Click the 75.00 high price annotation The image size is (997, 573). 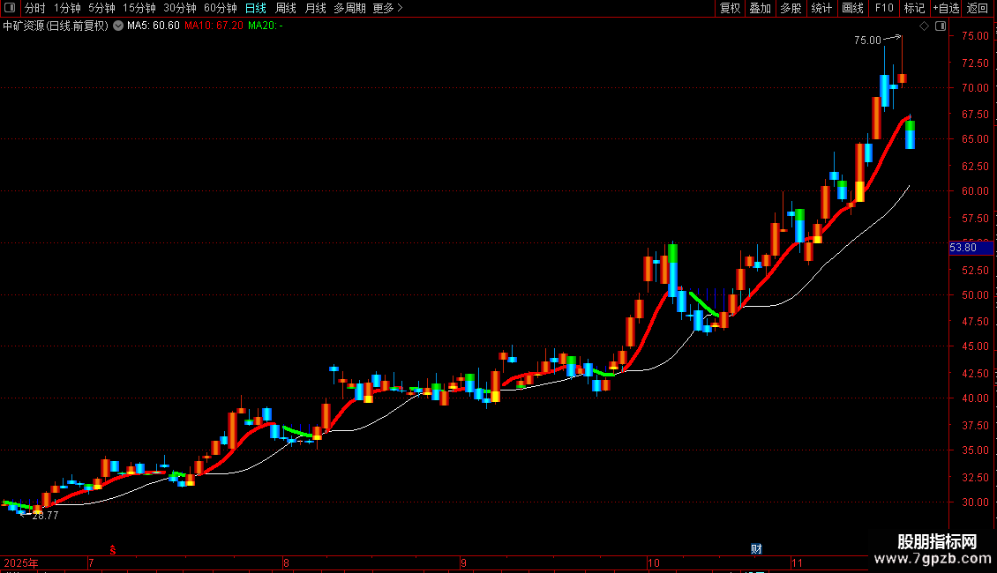tap(867, 41)
